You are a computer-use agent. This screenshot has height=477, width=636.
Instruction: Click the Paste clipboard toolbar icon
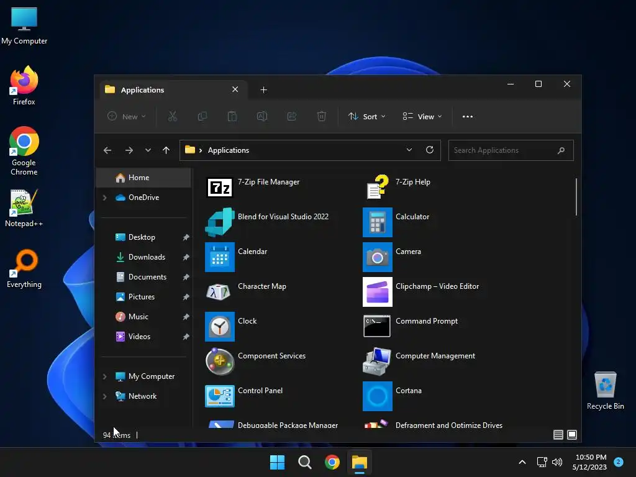click(232, 116)
